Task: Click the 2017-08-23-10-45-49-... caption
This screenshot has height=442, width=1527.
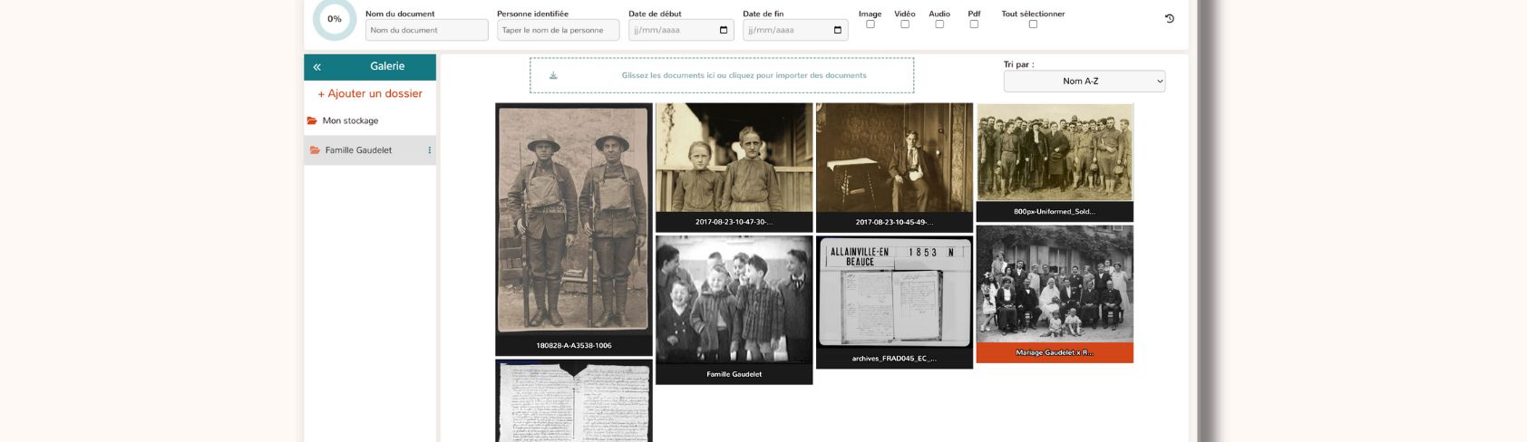Action: click(x=895, y=223)
